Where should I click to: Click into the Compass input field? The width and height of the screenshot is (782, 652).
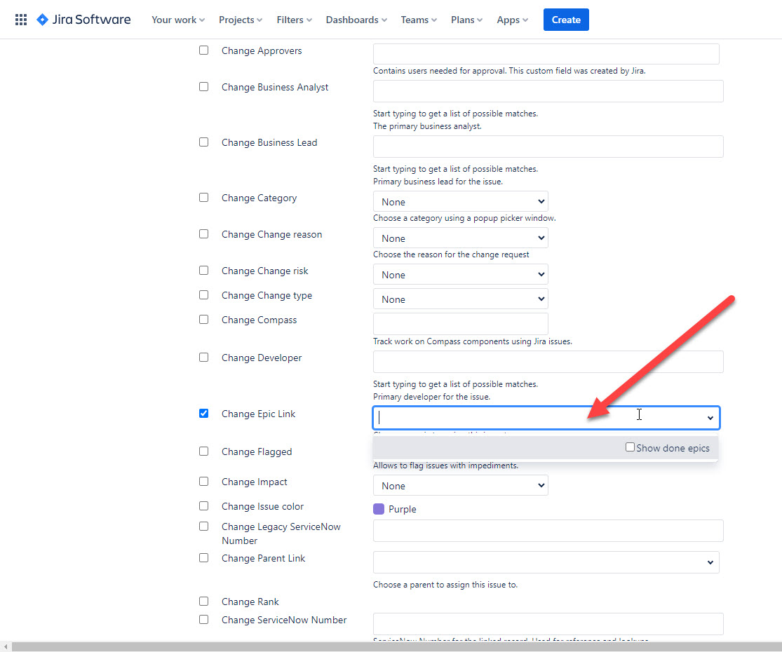coord(460,324)
